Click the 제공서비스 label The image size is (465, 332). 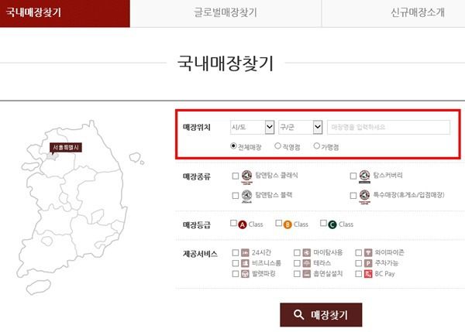click(x=200, y=254)
